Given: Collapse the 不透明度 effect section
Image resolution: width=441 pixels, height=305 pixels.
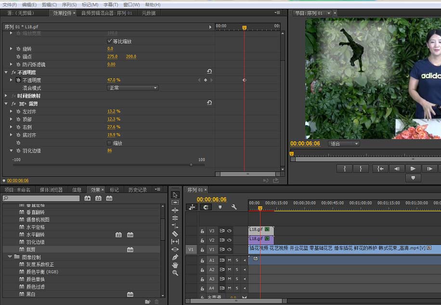Looking at the screenshot, I should pyautogui.click(x=6, y=73).
